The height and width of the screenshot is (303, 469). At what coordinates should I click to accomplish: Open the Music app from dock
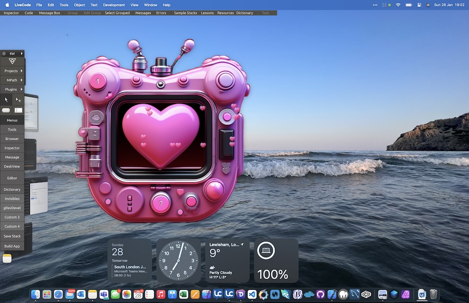tap(161, 294)
